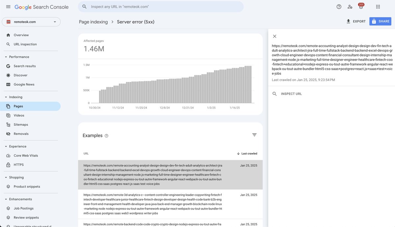Click the Removals crossed-eye icon
The height and width of the screenshot is (227, 395).
[x=8, y=134]
